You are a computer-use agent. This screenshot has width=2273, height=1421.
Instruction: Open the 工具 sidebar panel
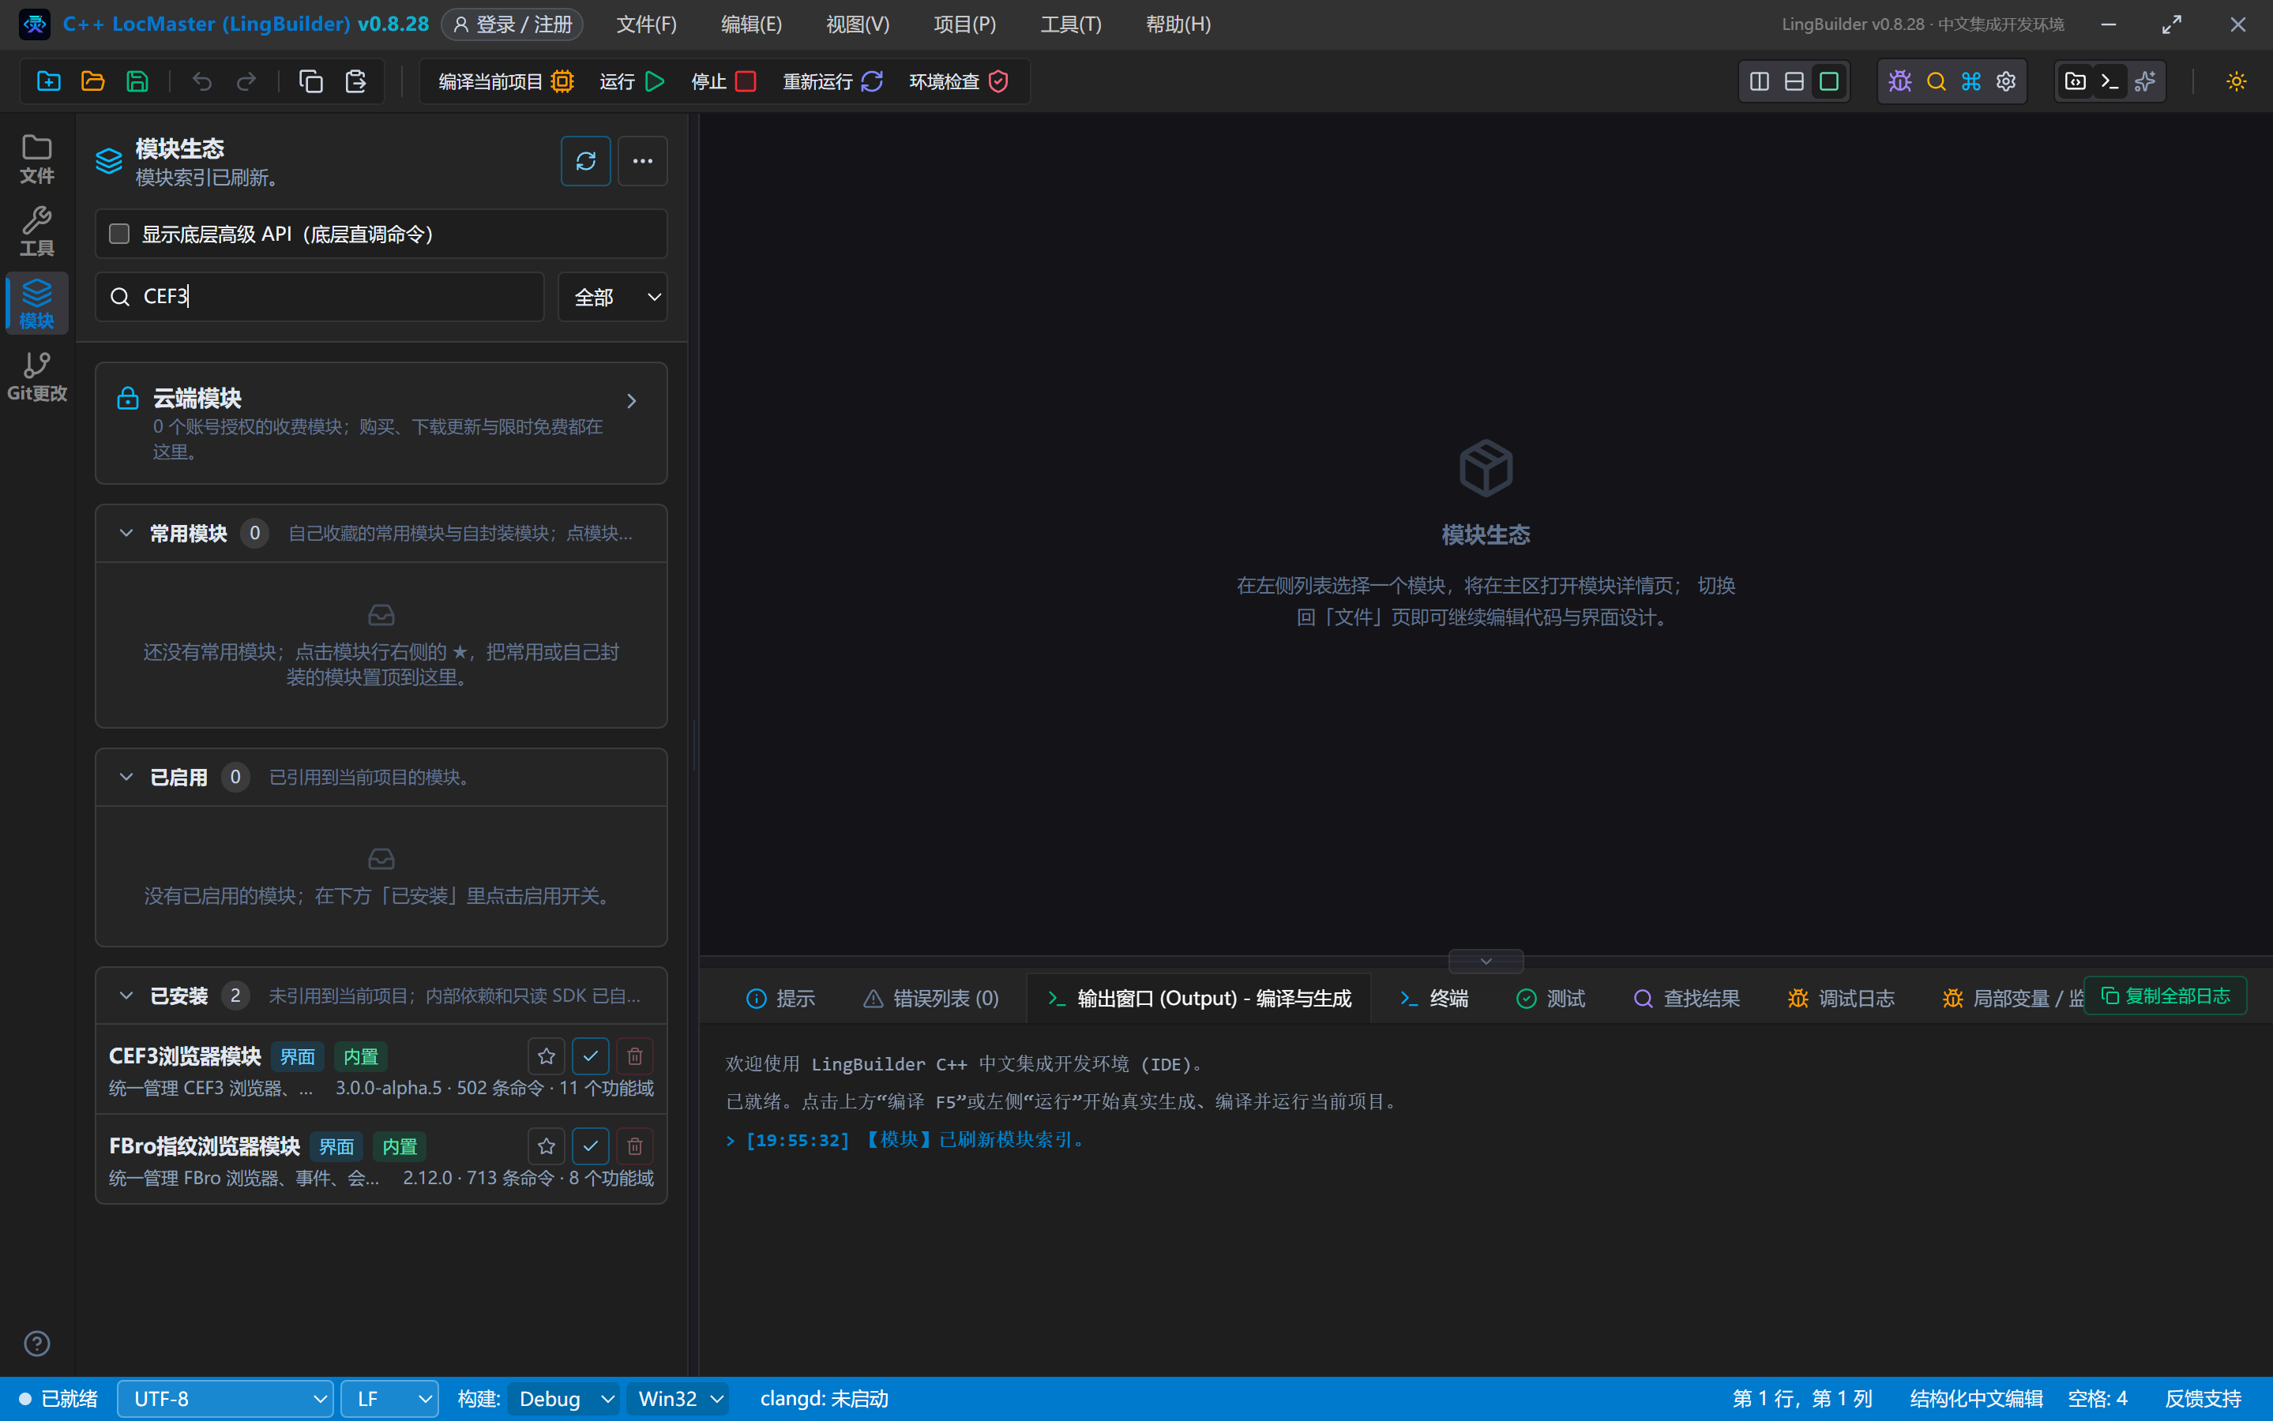[36, 231]
